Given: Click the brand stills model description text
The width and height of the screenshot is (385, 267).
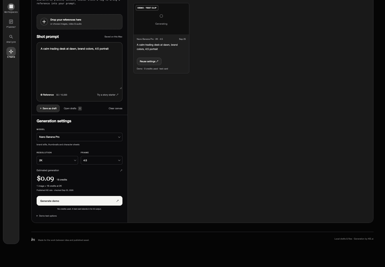Looking at the screenshot, I should pos(58,144).
